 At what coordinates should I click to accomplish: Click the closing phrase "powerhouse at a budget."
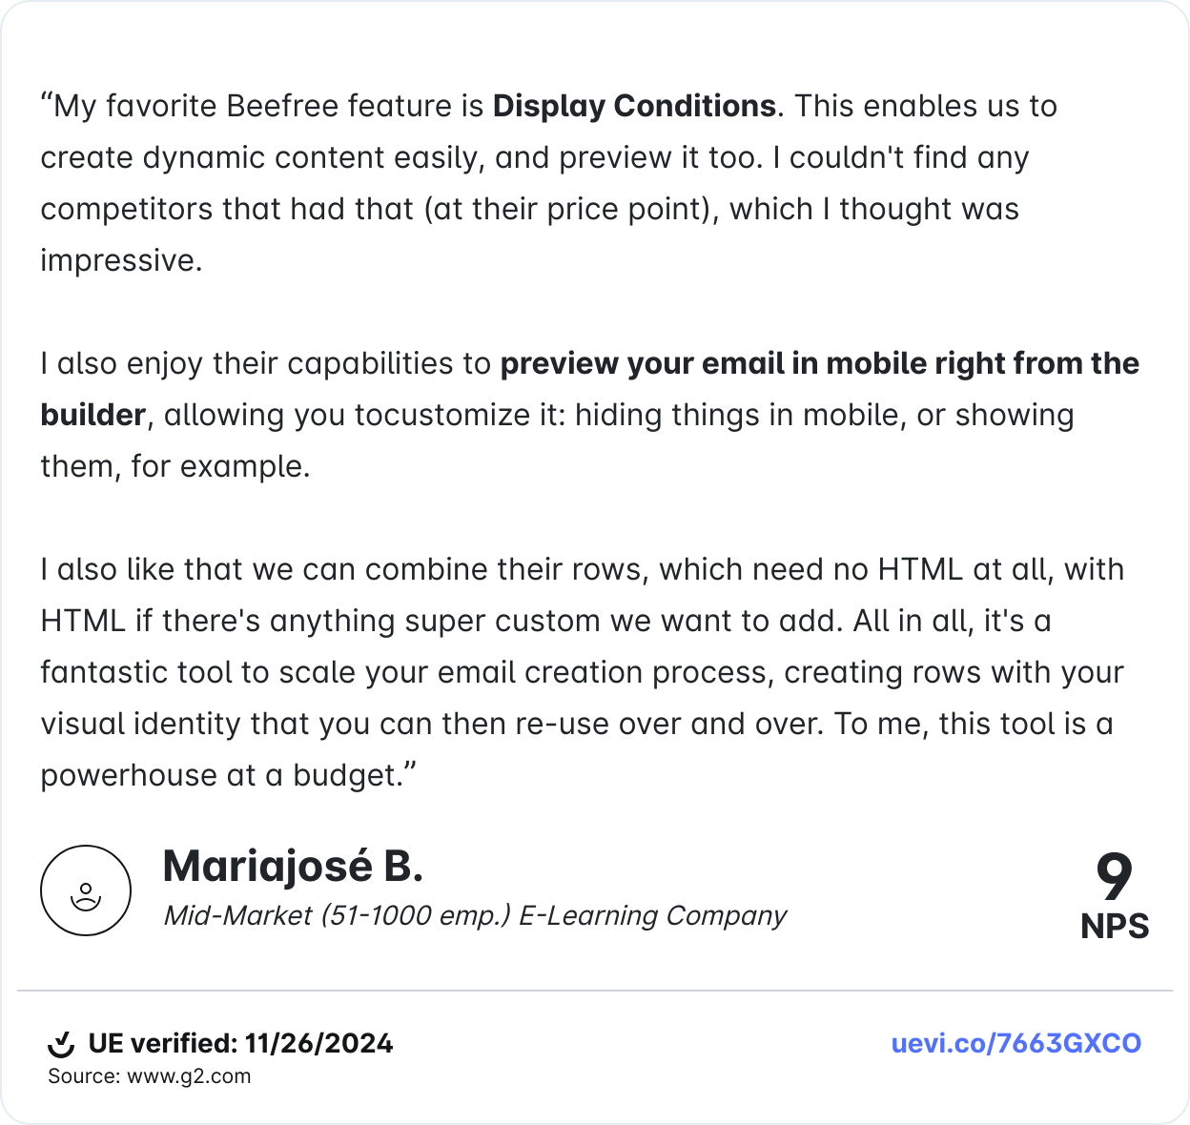pyautogui.click(x=229, y=775)
